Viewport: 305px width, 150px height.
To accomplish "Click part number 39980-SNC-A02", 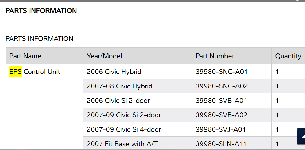I will point(222,86).
